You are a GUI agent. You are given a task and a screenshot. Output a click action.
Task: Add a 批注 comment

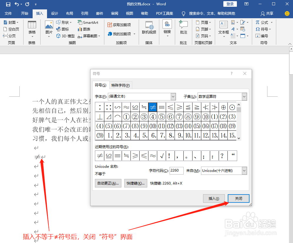click(x=183, y=27)
